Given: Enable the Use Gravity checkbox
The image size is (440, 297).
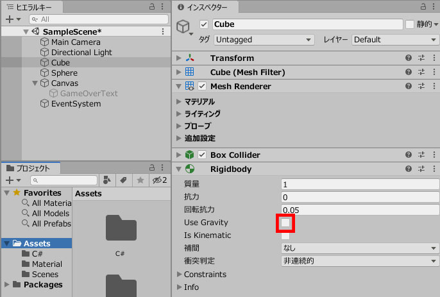Looking at the screenshot, I should click(x=285, y=223).
